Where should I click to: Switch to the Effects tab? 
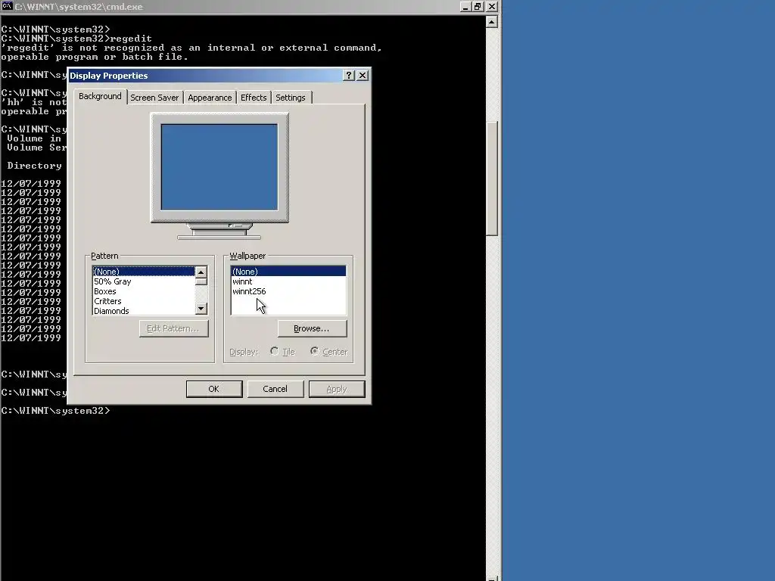click(254, 98)
